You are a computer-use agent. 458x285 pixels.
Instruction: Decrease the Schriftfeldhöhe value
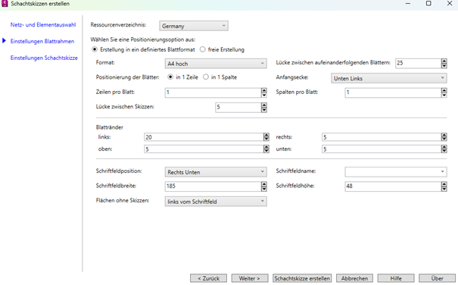444,189
